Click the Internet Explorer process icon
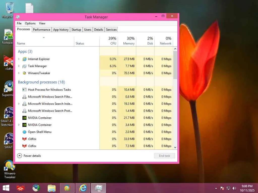258x193 pixels. coord(24,59)
